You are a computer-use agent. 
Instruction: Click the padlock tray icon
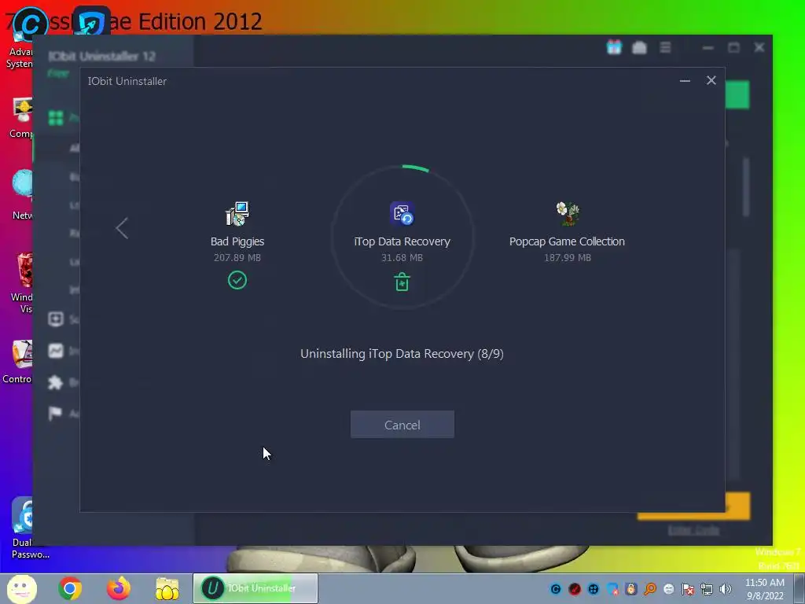tap(631, 589)
